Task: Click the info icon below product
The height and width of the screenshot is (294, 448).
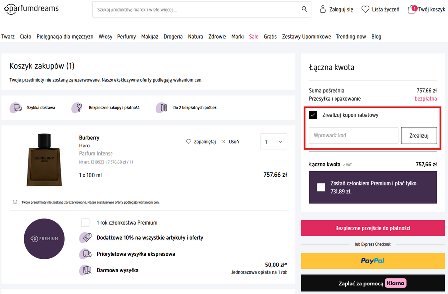Action: click(x=15, y=202)
